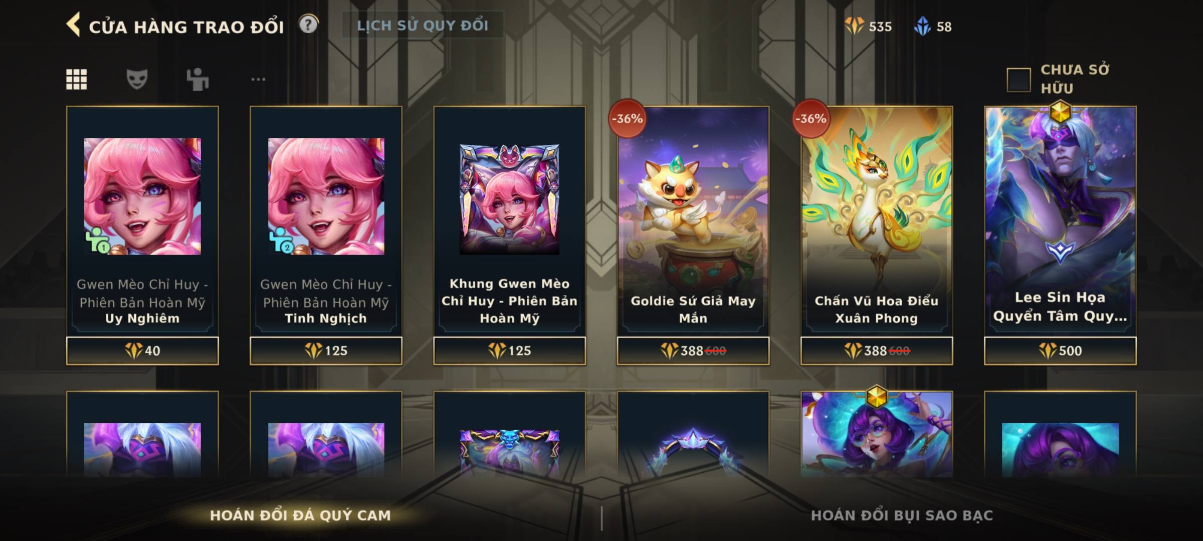Switch to Hoán Đổi Bụi Sao Bạc tab
The image size is (1203, 541).
(x=902, y=515)
